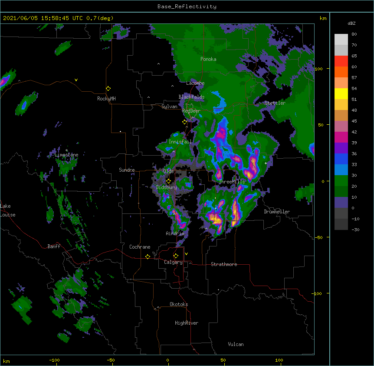Click the Drumheller city label

[x=277, y=212]
